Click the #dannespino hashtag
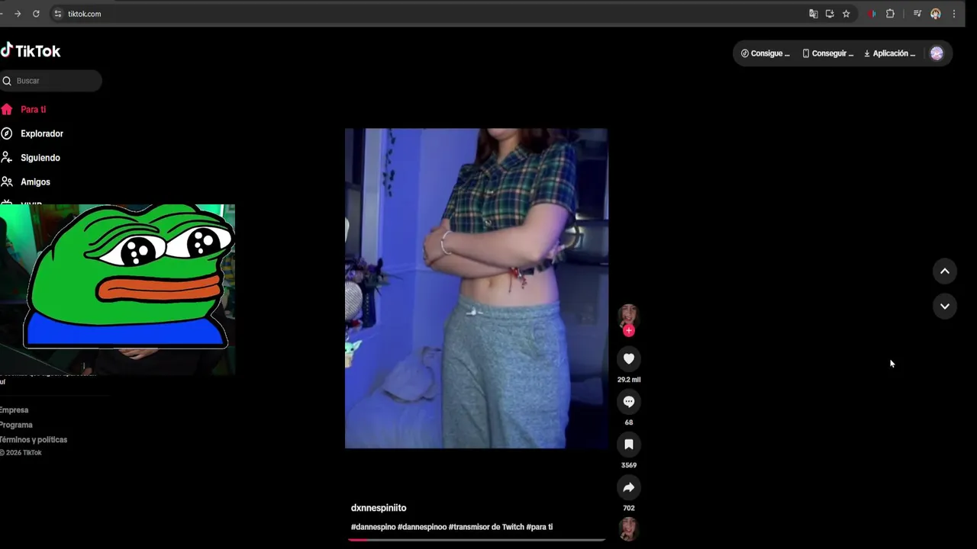The height and width of the screenshot is (549, 977). pyautogui.click(x=373, y=527)
